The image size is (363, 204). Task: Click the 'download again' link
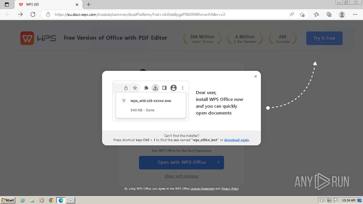[236, 140]
